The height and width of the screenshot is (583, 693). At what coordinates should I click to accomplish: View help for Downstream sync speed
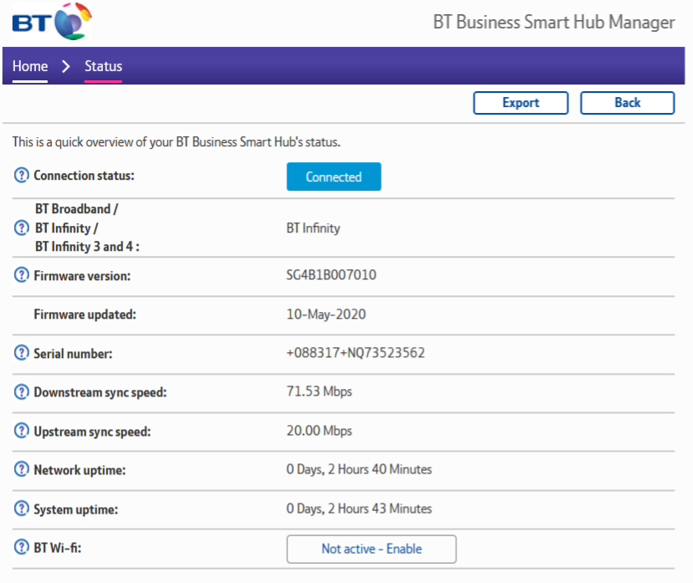pyautogui.click(x=22, y=391)
